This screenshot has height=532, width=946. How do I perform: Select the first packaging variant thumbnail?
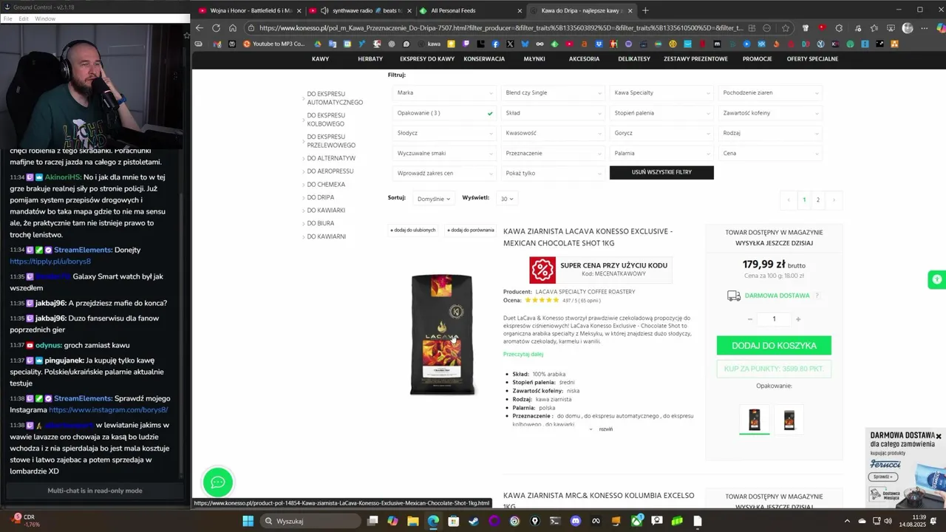(755, 419)
